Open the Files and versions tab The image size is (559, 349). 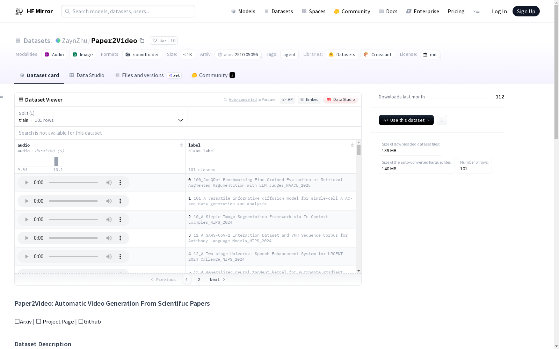[x=148, y=75]
